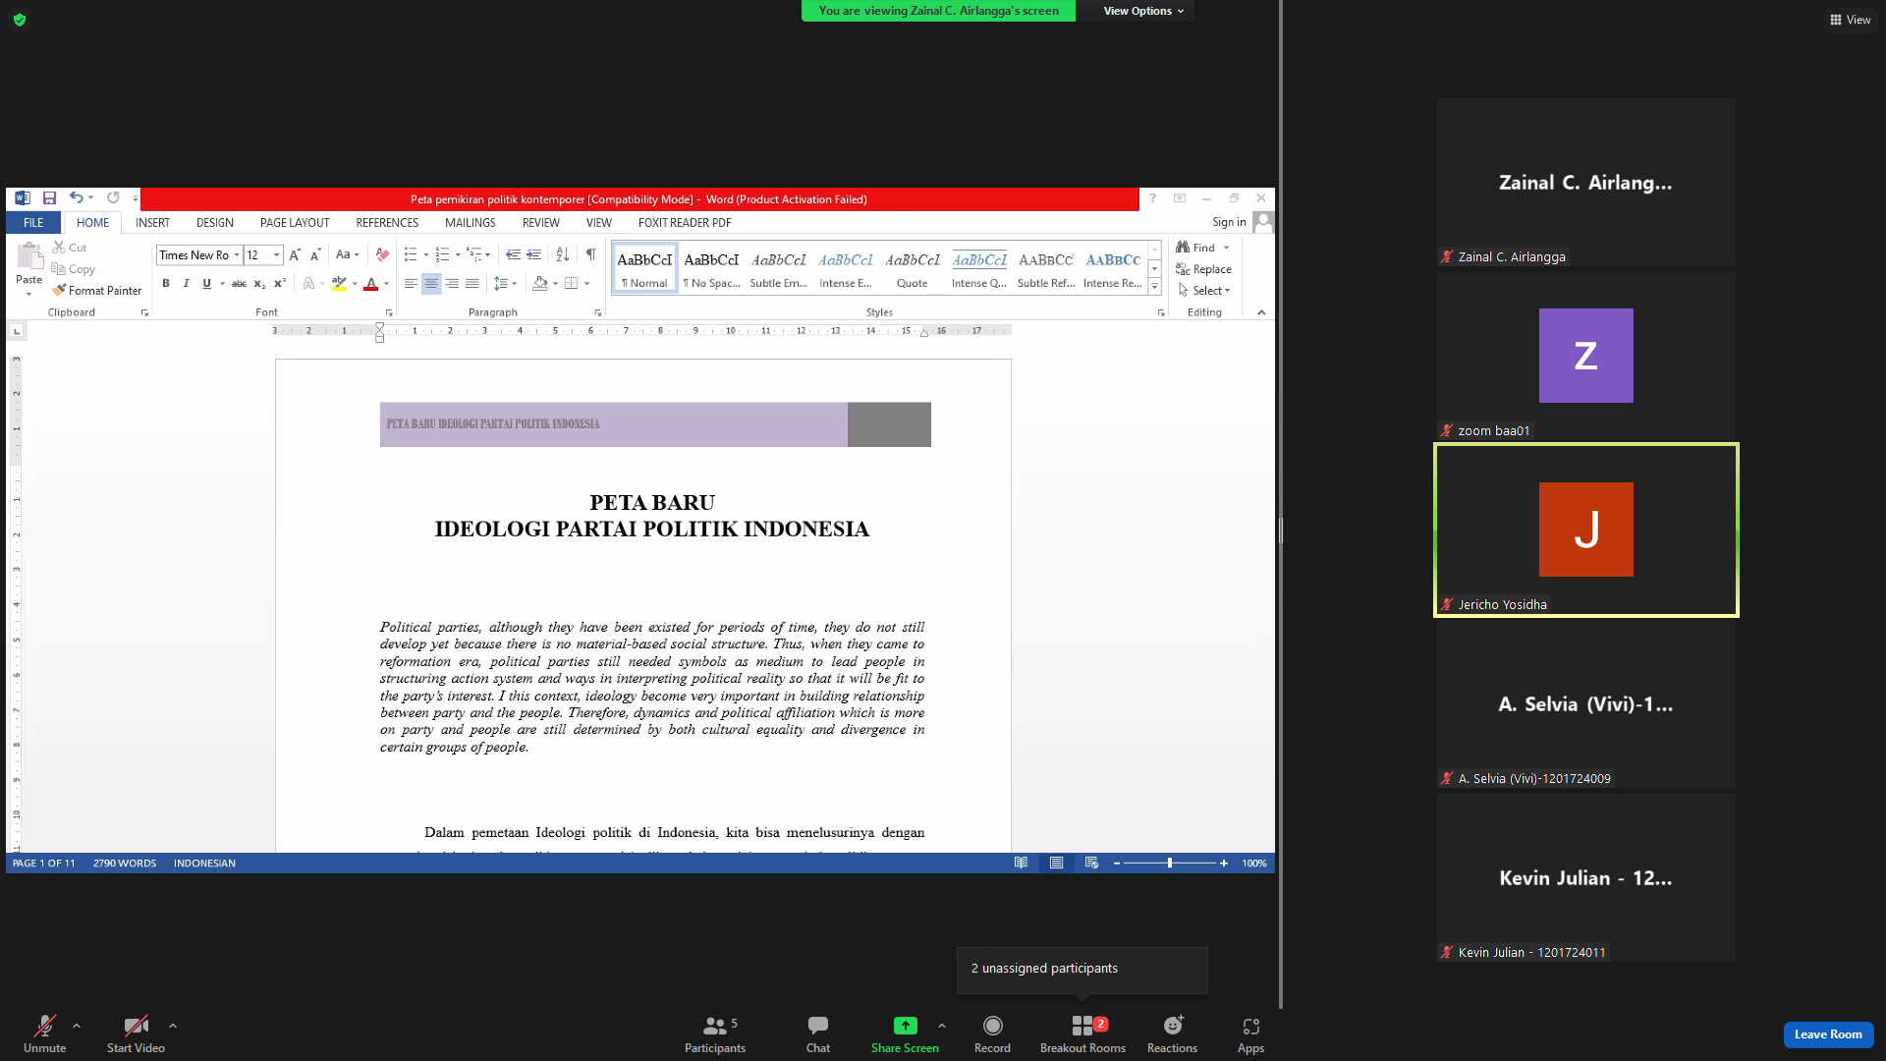Open View Options dropdown
Image resolution: width=1886 pixels, height=1061 pixels.
click(1143, 11)
